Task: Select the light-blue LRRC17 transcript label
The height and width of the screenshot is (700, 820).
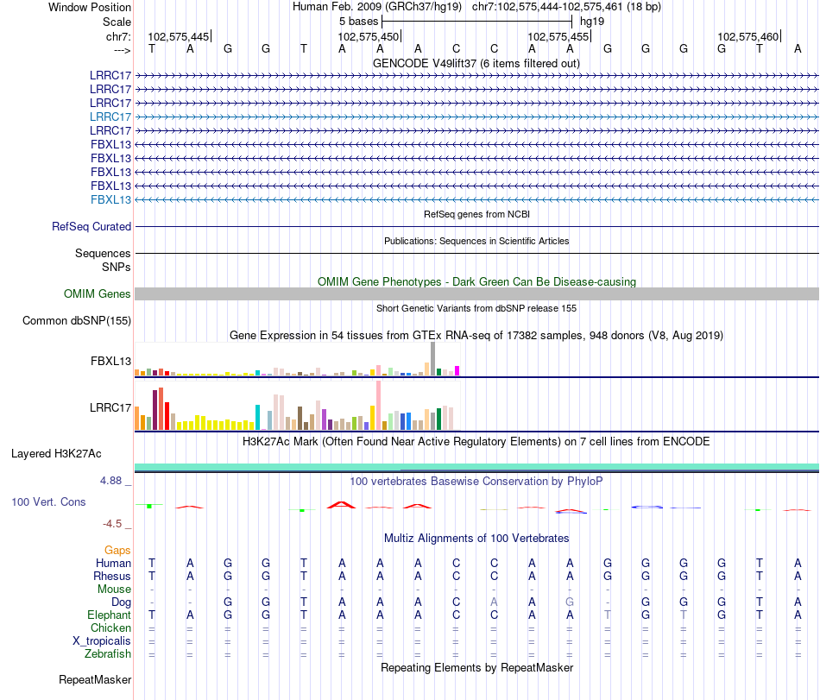Action: tap(110, 117)
